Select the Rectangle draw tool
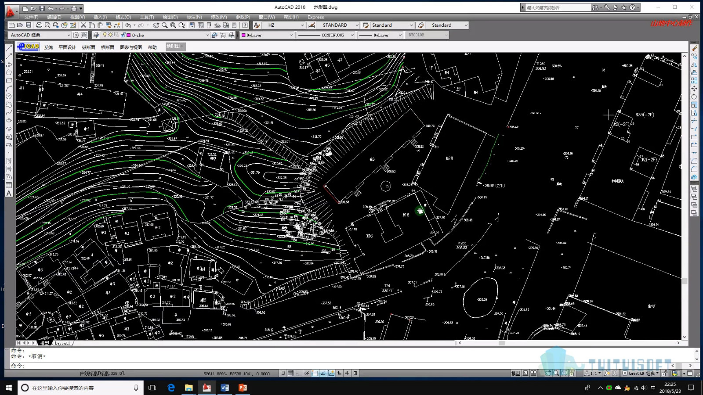The image size is (703, 395). pyautogui.click(x=8, y=81)
